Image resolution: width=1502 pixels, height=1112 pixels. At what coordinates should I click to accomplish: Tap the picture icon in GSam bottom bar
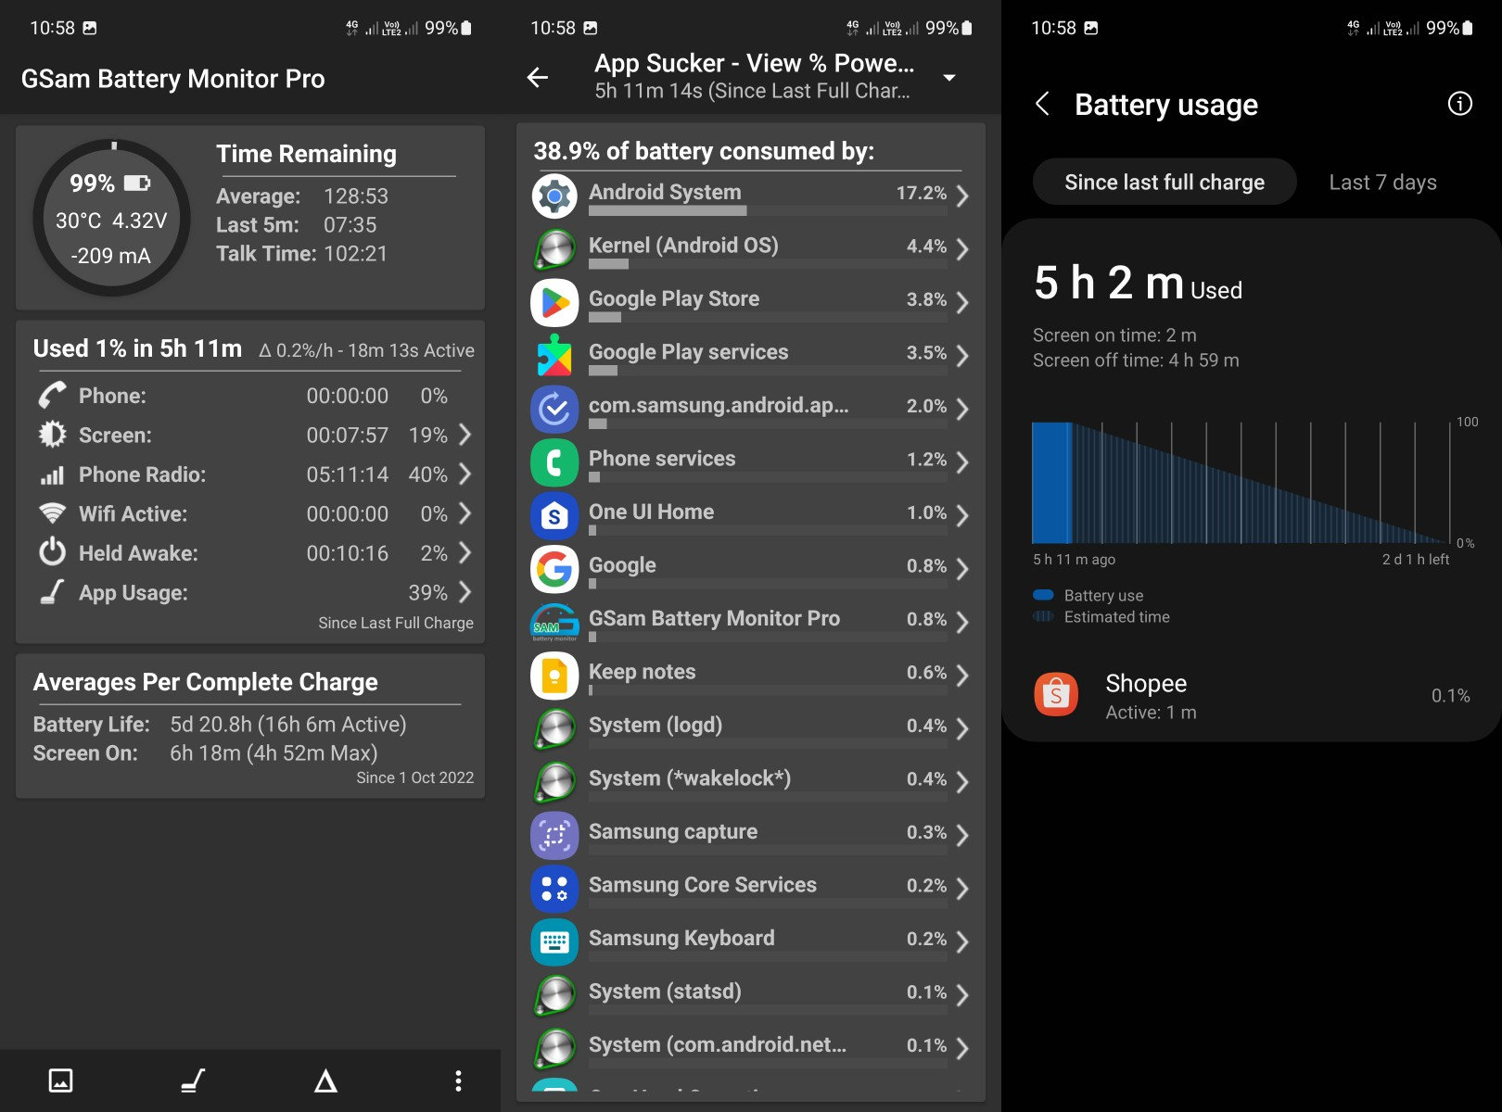(60, 1080)
